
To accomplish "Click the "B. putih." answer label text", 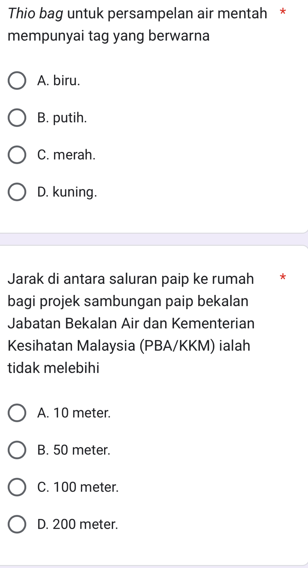I will (x=62, y=118).
